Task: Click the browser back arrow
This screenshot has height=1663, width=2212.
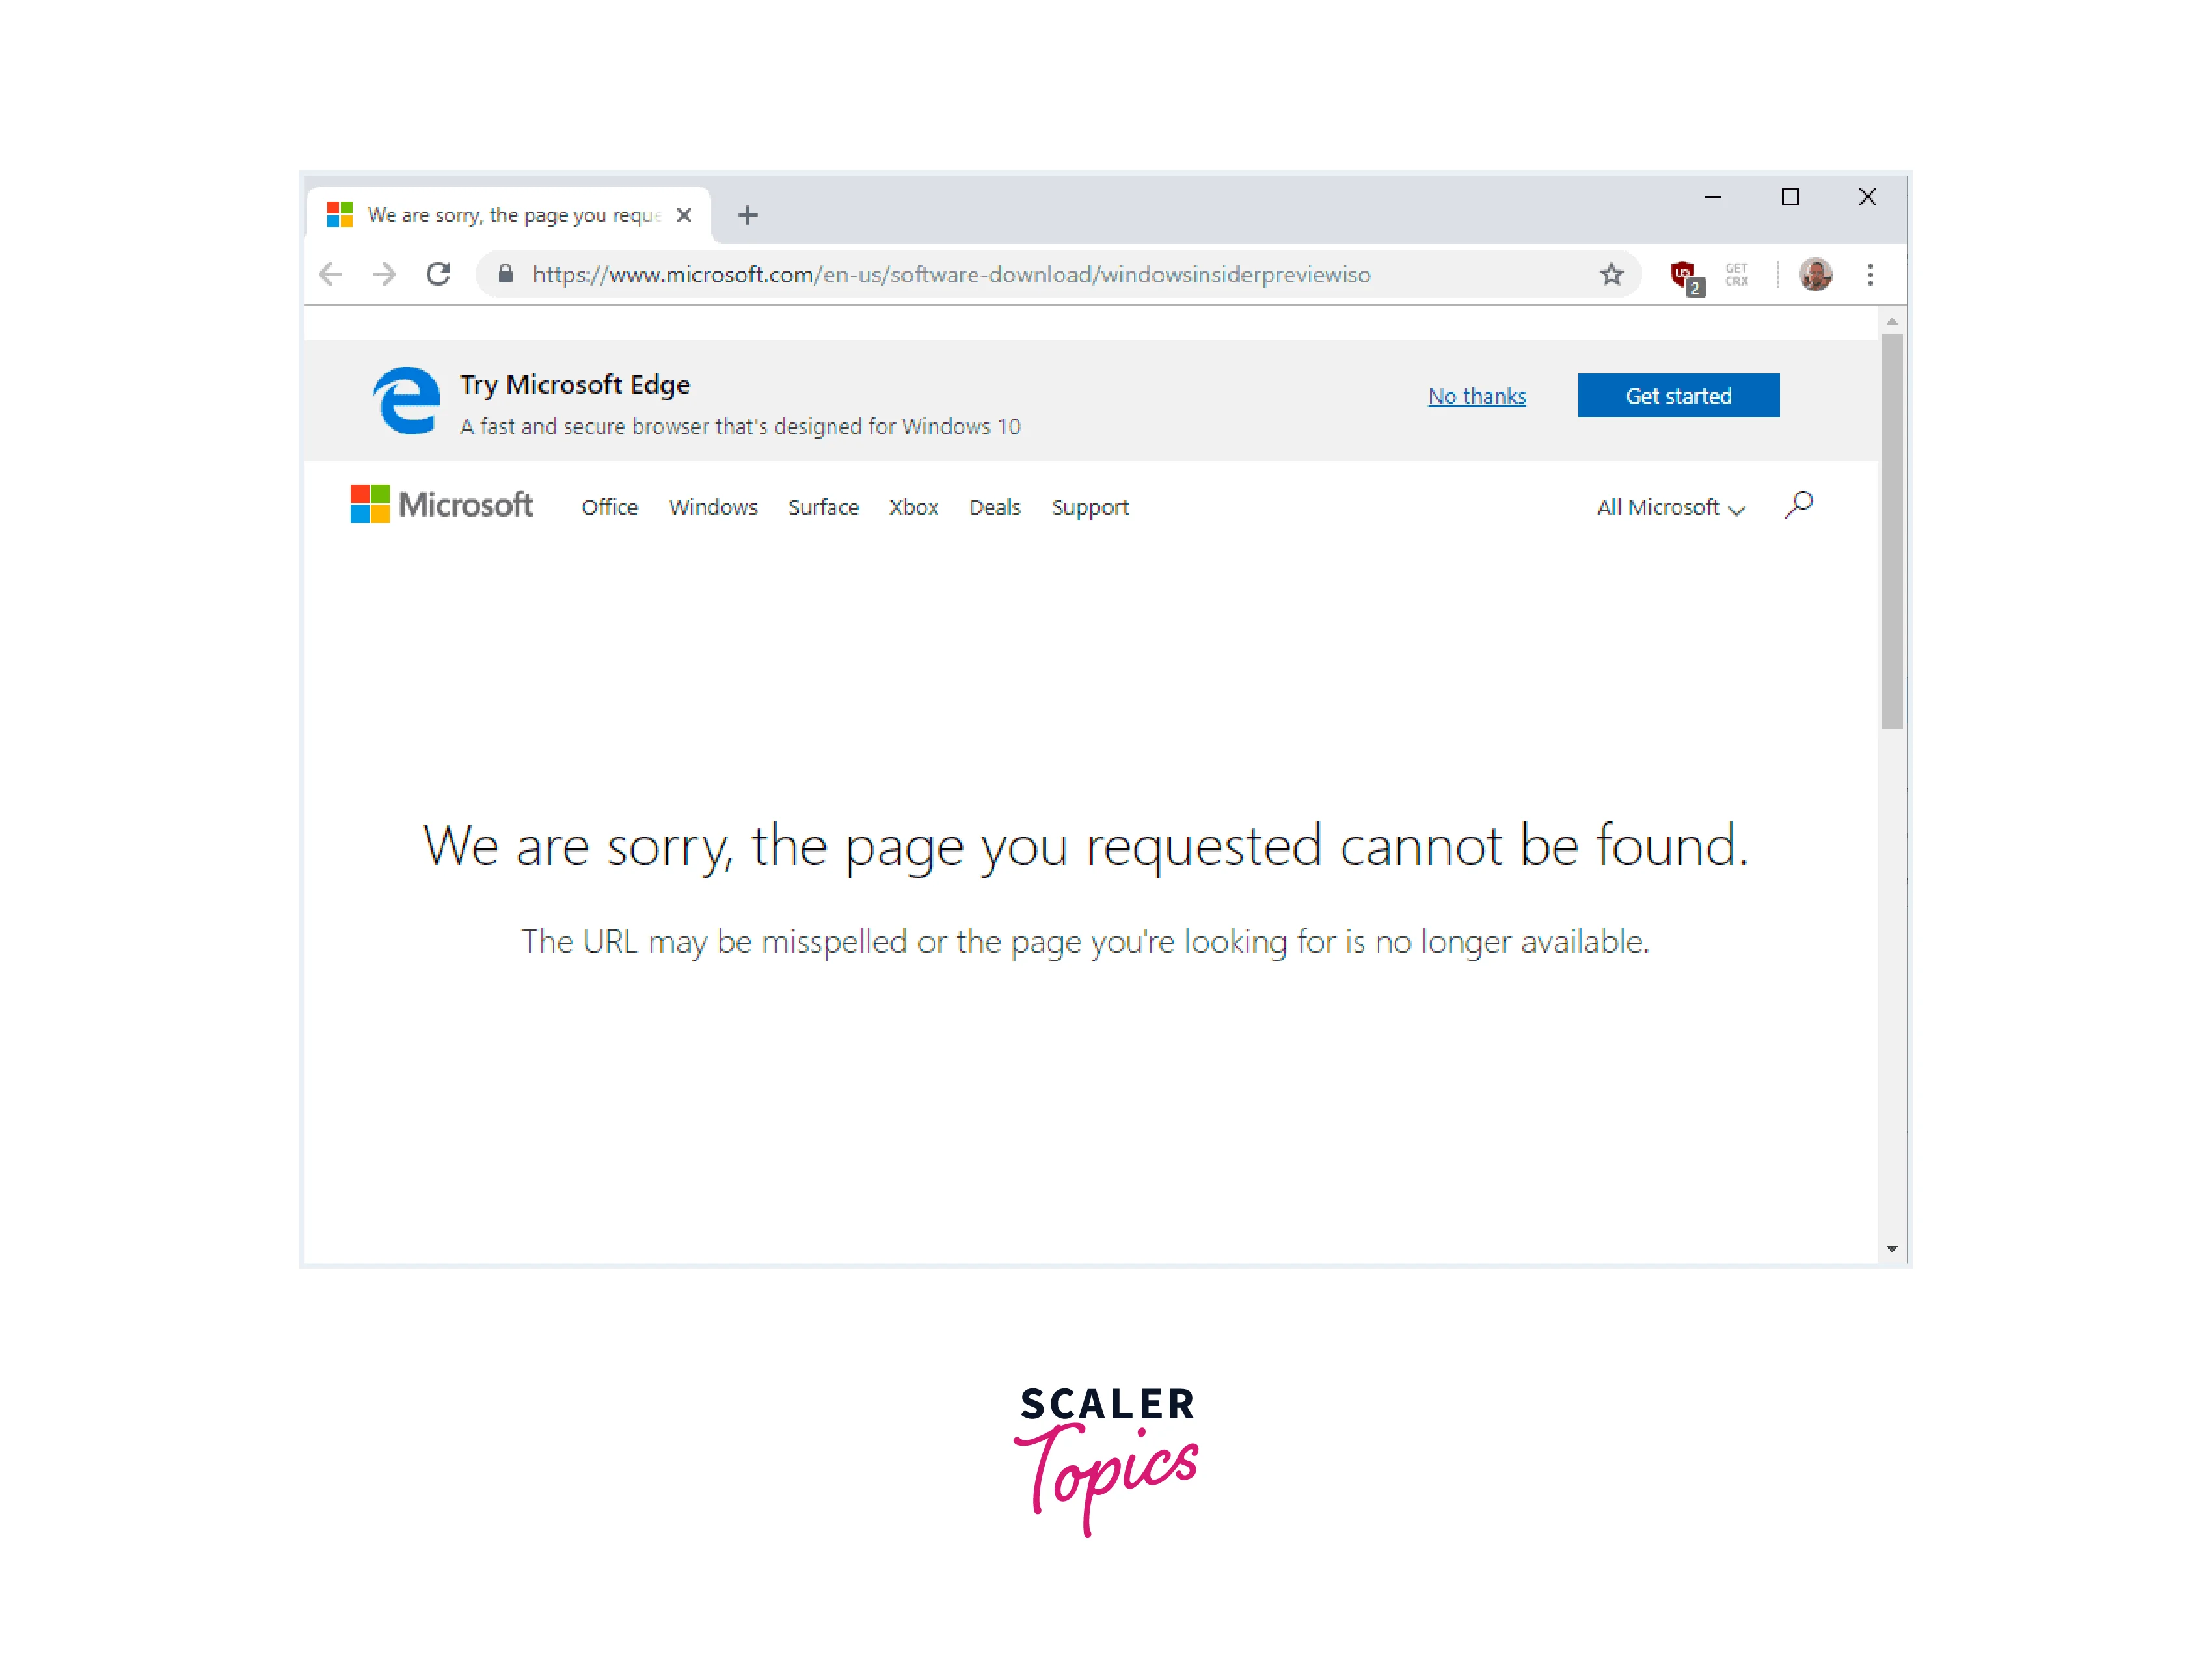Action: tap(331, 274)
